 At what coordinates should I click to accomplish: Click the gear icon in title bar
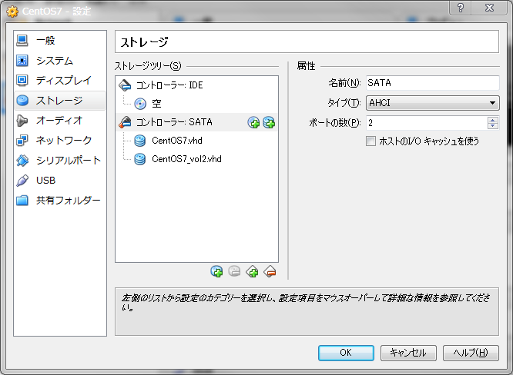pyautogui.click(x=12, y=12)
